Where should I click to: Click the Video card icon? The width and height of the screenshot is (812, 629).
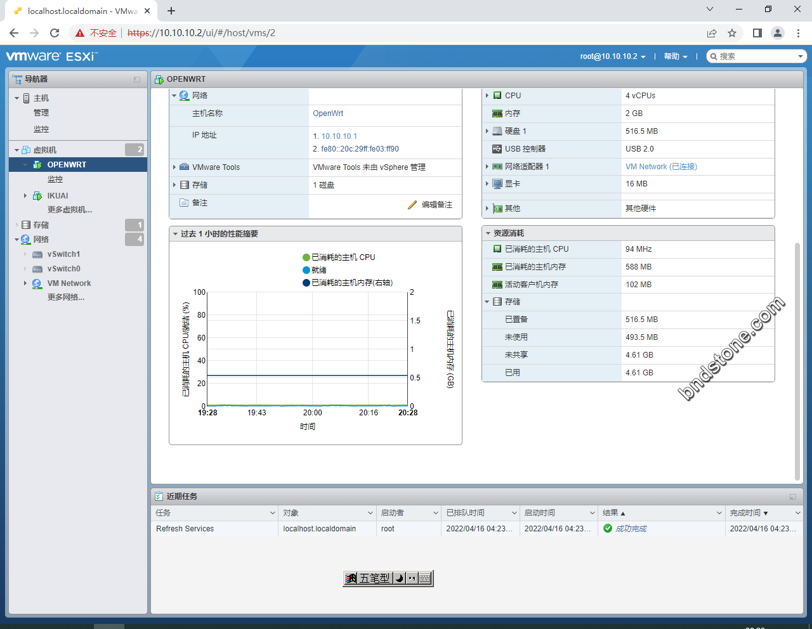click(x=497, y=184)
